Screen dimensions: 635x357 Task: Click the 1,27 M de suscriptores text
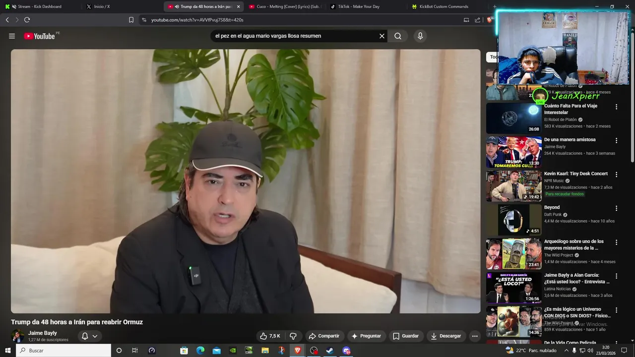pos(48,340)
